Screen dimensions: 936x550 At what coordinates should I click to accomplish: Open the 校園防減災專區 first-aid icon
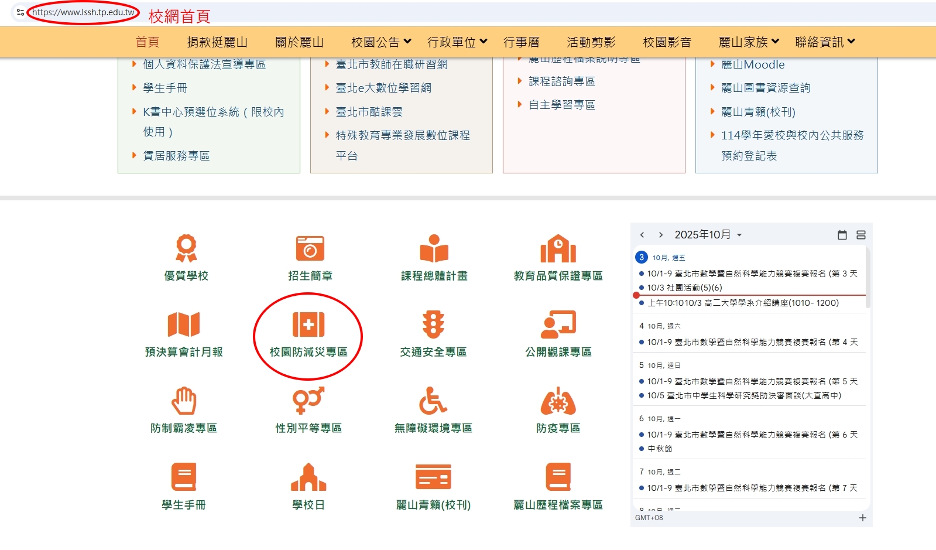click(308, 324)
